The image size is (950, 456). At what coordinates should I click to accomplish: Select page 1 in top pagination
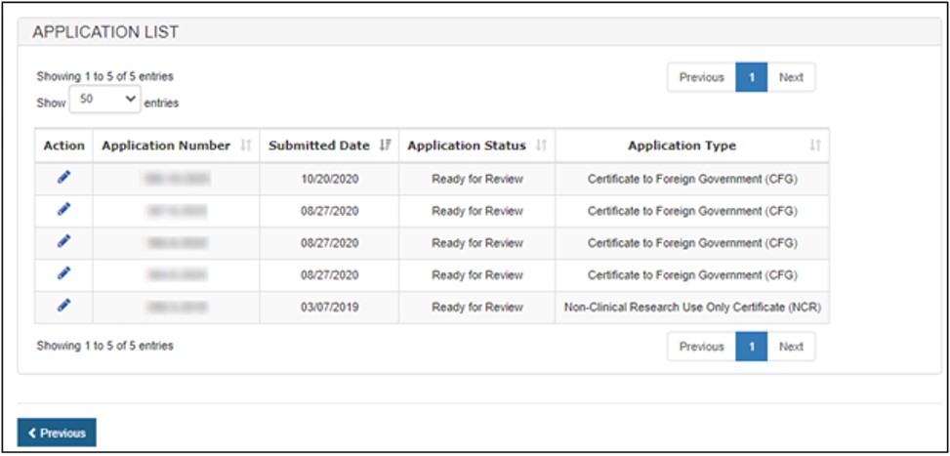(752, 77)
